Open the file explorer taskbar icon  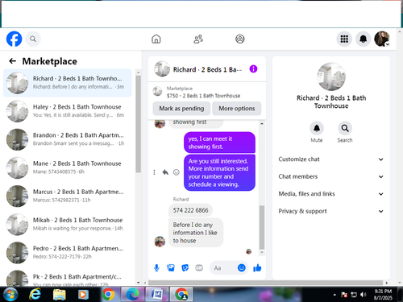pyautogui.click(x=59, y=295)
